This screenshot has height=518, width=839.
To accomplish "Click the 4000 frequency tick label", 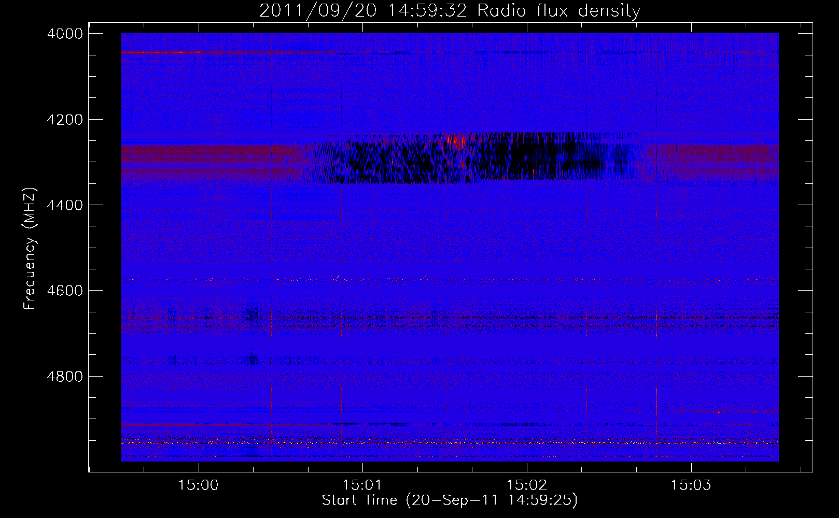I will click(x=65, y=34).
